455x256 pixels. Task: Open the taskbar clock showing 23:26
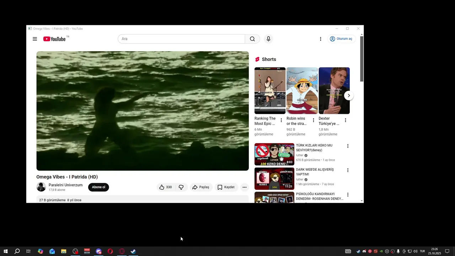point(434,251)
